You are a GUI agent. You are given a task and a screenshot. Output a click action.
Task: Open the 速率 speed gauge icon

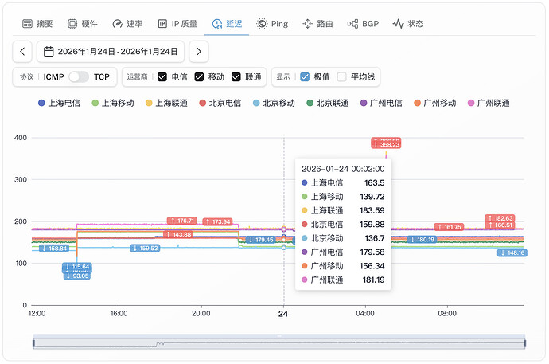[117, 23]
